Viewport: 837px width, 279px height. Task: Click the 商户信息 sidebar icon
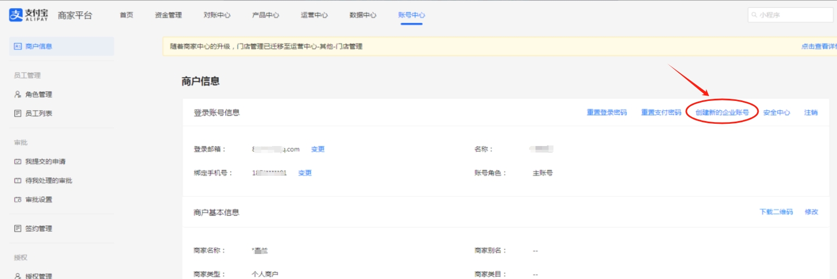coord(17,47)
